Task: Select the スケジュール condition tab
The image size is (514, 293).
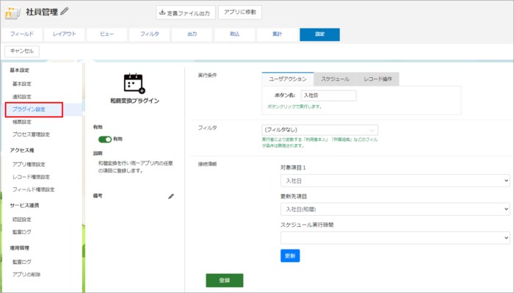Action: [335, 79]
